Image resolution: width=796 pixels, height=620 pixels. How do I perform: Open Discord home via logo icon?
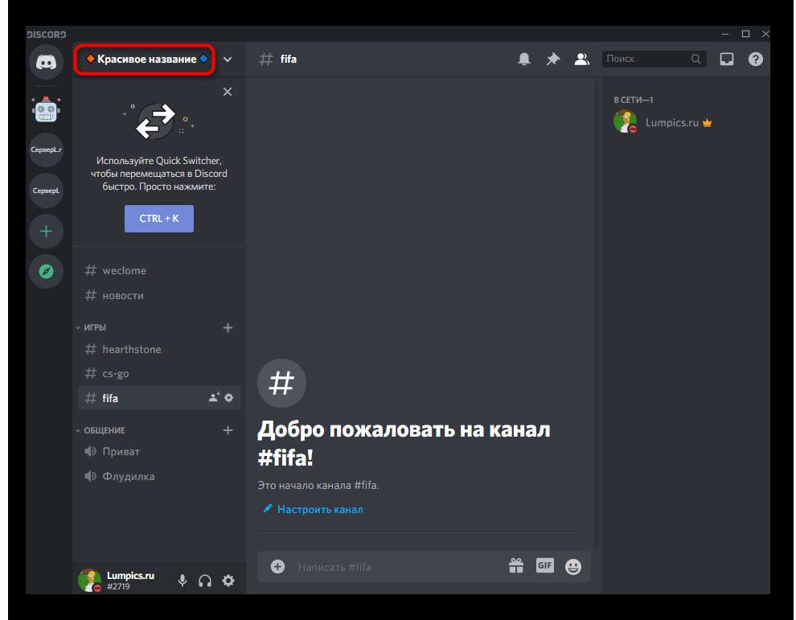(x=46, y=62)
